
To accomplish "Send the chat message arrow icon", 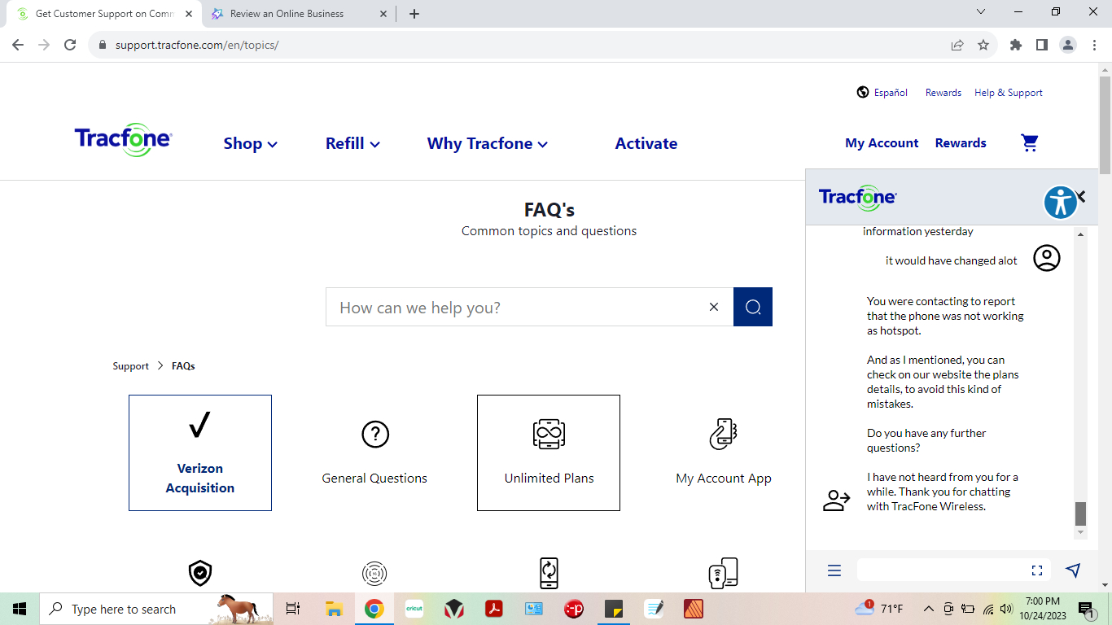I will [x=1073, y=570].
